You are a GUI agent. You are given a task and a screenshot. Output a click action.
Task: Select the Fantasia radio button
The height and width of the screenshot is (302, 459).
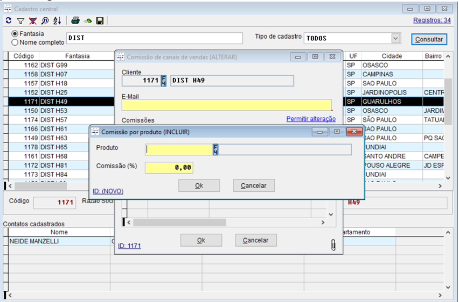tap(15, 34)
